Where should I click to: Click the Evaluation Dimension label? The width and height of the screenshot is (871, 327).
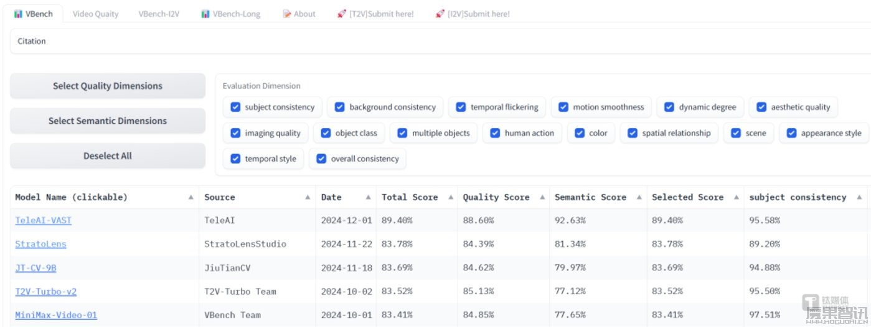tap(261, 86)
